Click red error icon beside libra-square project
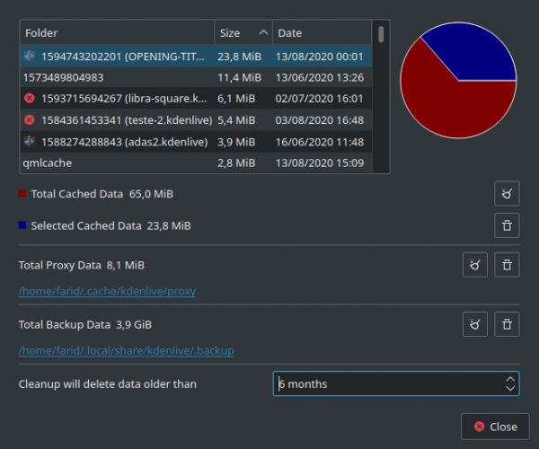This screenshot has width=539, height=449. 30,99
